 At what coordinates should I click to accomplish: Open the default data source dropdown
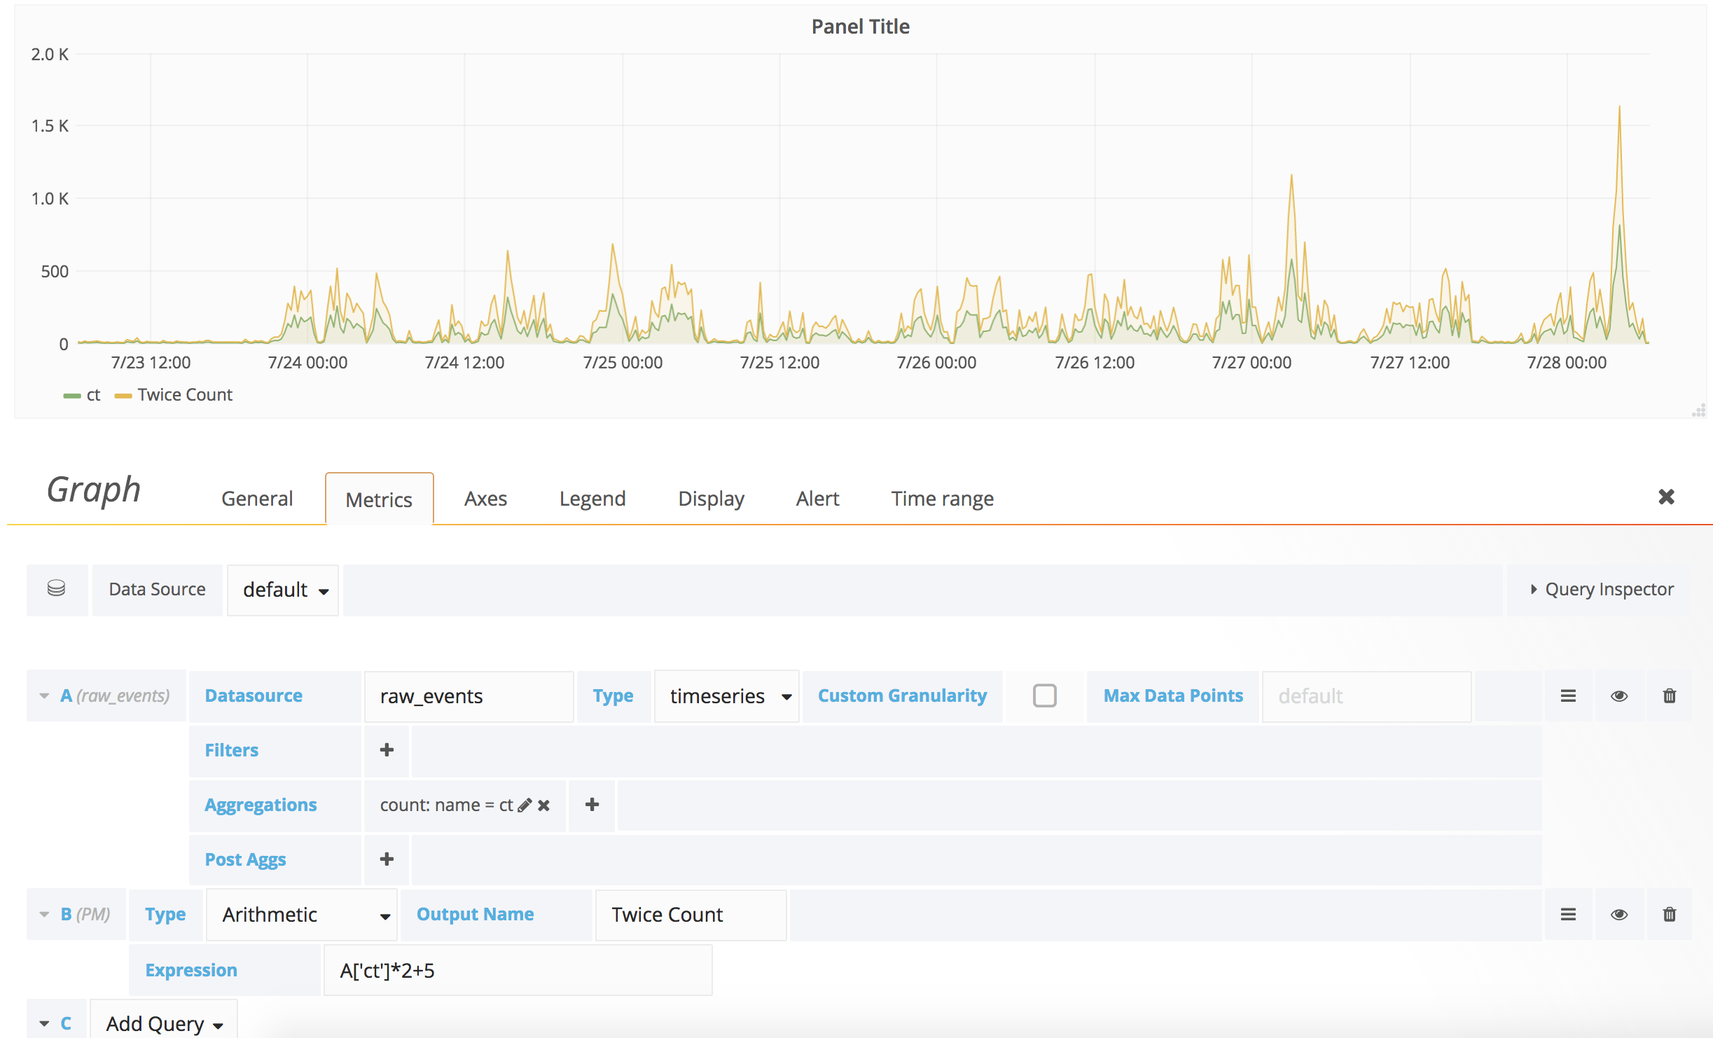point(284,590)
